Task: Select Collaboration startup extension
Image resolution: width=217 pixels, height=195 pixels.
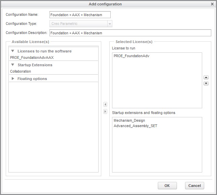Action: point(21,71)
